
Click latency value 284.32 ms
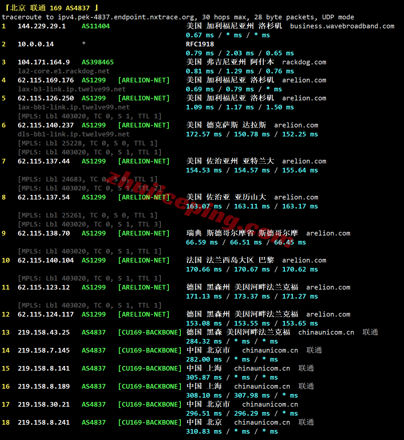tap(204, 341)
